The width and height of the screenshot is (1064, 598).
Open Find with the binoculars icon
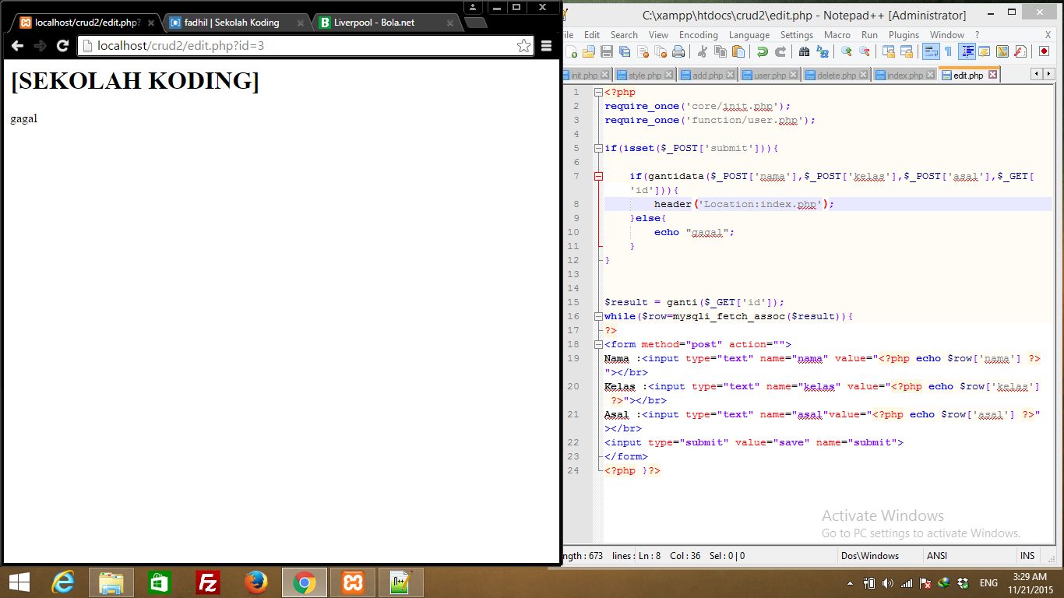click(x=804, y=51)
